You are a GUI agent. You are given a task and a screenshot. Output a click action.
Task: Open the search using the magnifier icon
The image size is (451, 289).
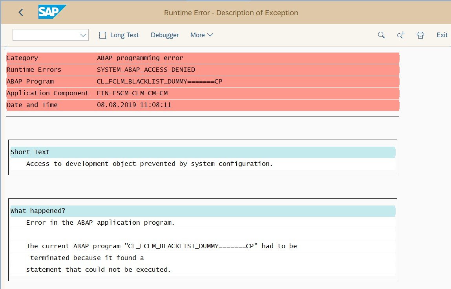[x=381, y=35]
